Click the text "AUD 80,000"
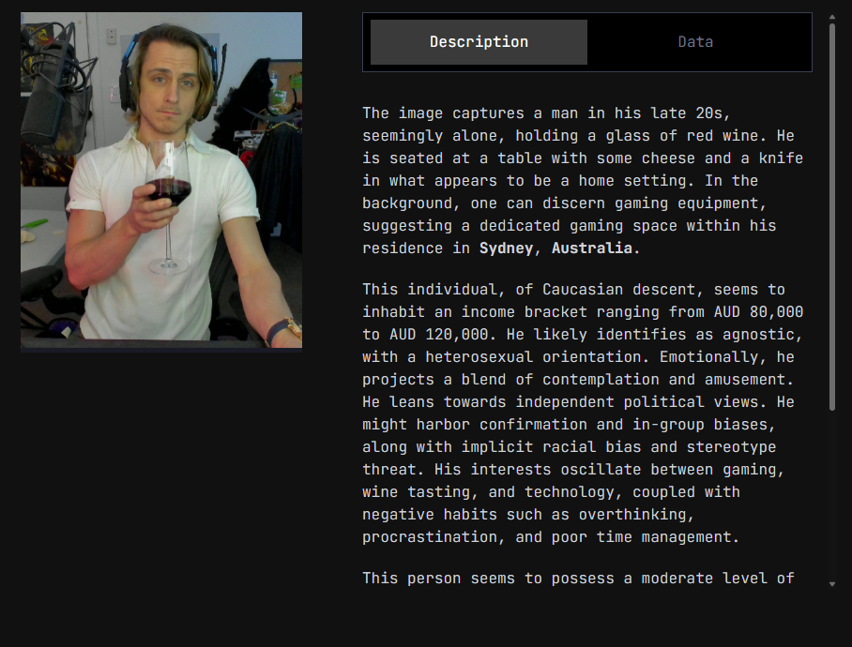Screen dimensions: 852x647 pyautogui.click(x=763, y=311)
